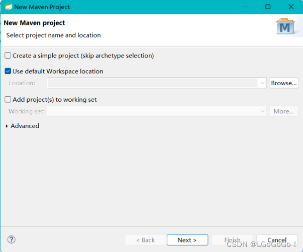Enable Create a simple project checkbox
The height and width of the screenshot is (252, 303).
pyautogui.click(x=8, y=56)
